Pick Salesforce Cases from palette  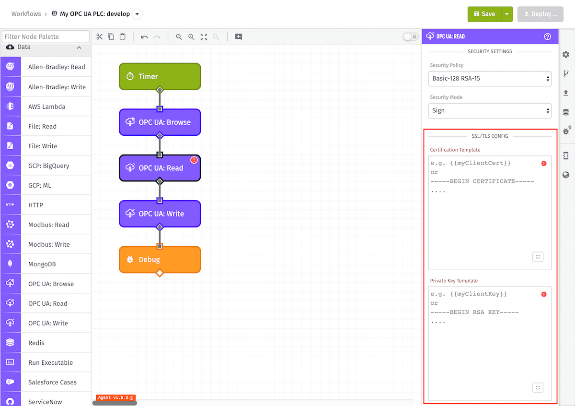[46, 382]
